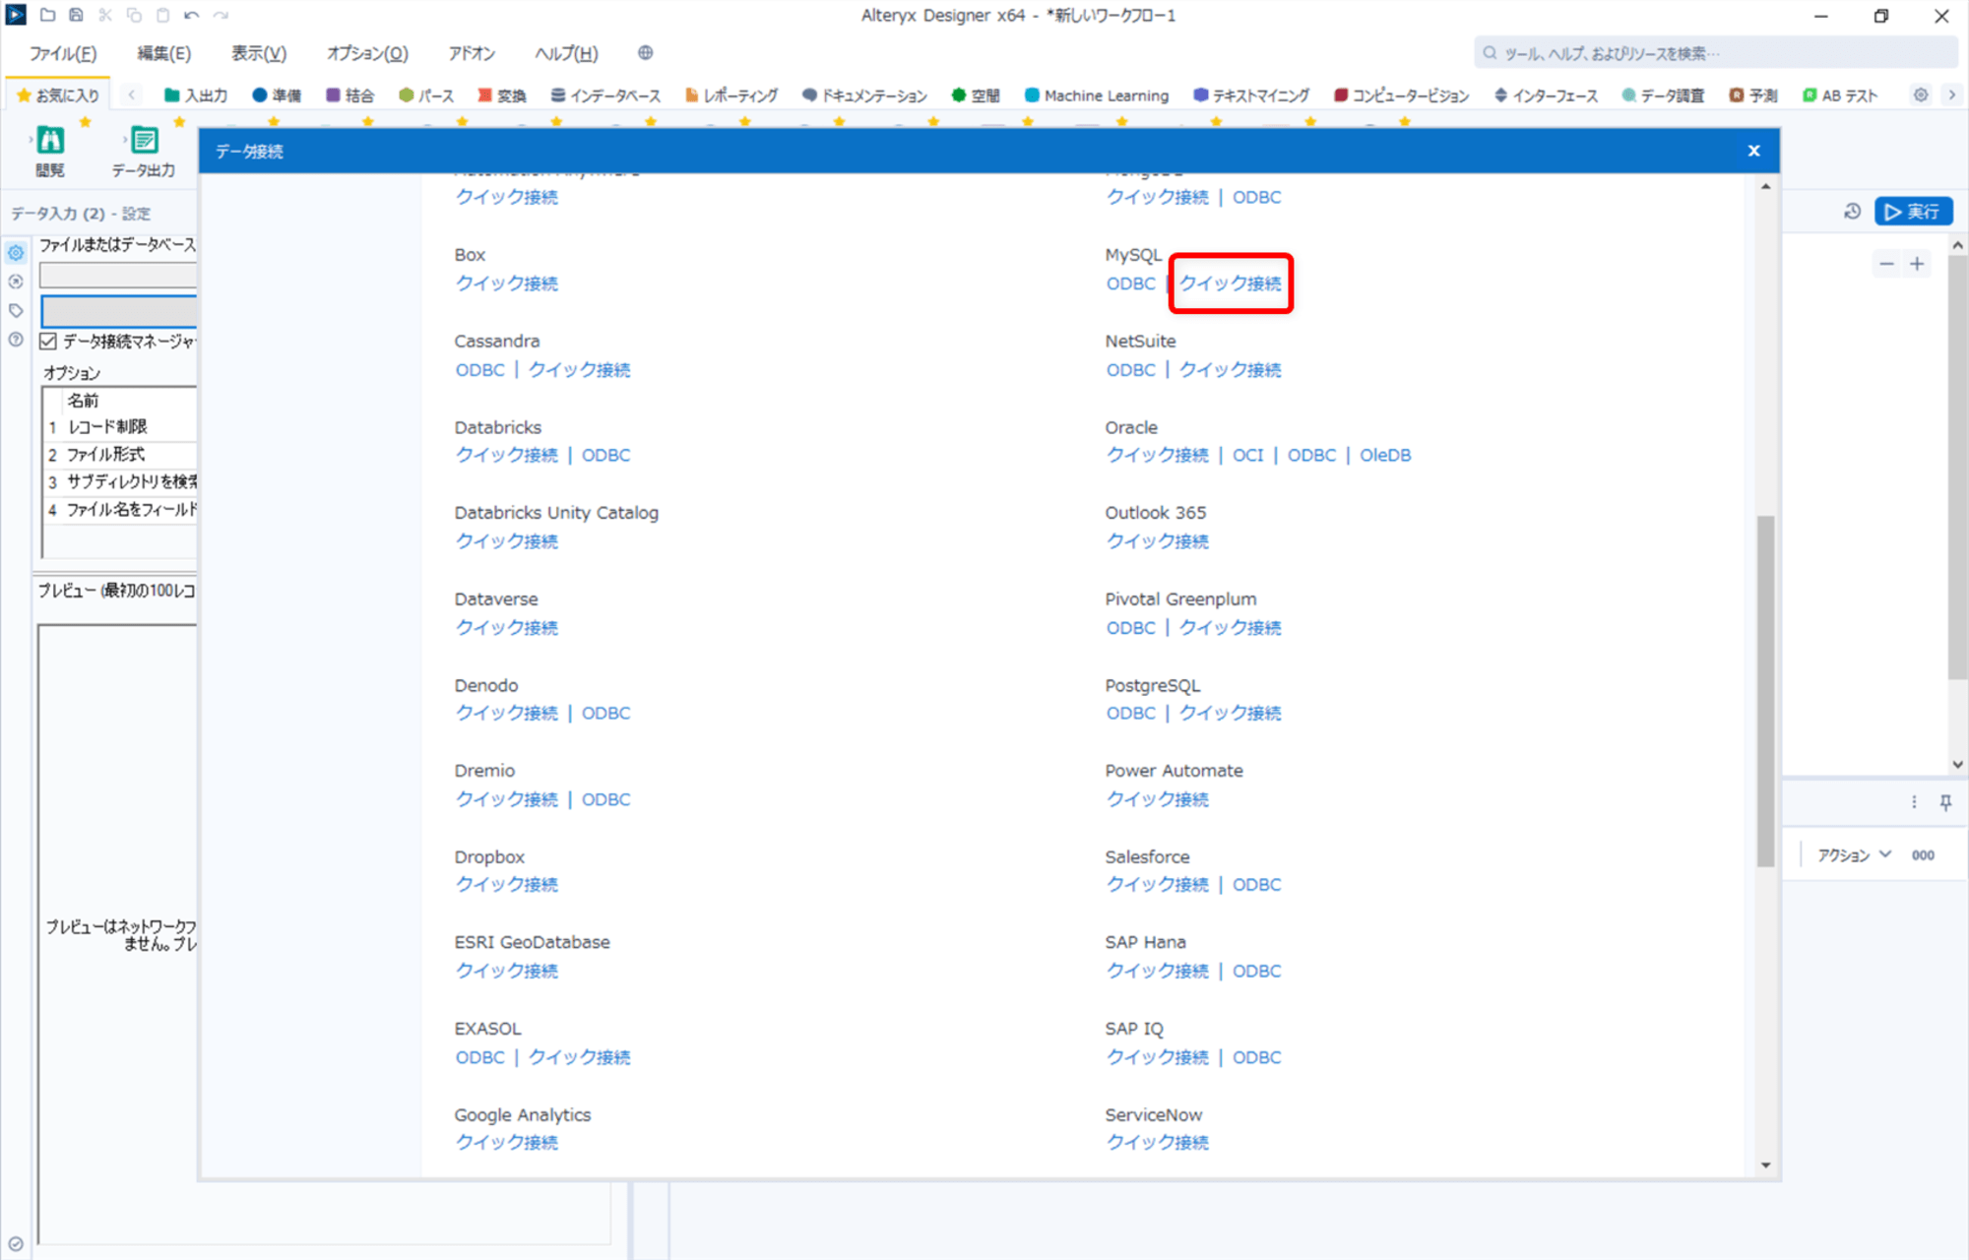Click Dremio ODBC link
The width and height of the screenshot is (1969, 1260).
pos(605,799)
